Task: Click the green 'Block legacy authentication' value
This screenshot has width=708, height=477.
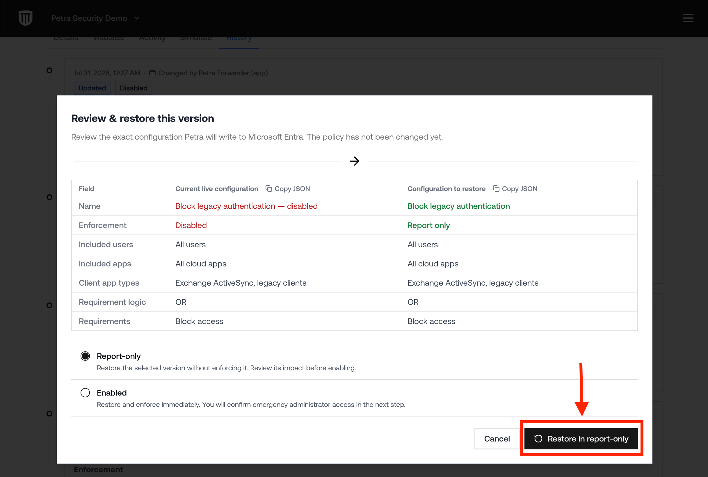Action: click(x=458, y=206)
